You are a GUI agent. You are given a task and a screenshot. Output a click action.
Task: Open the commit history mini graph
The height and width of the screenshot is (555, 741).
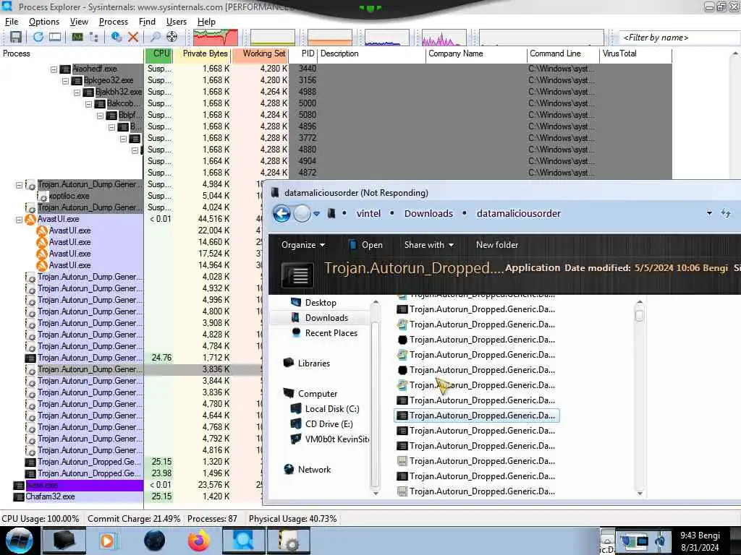pyautogui.click(x=273, y=38)
